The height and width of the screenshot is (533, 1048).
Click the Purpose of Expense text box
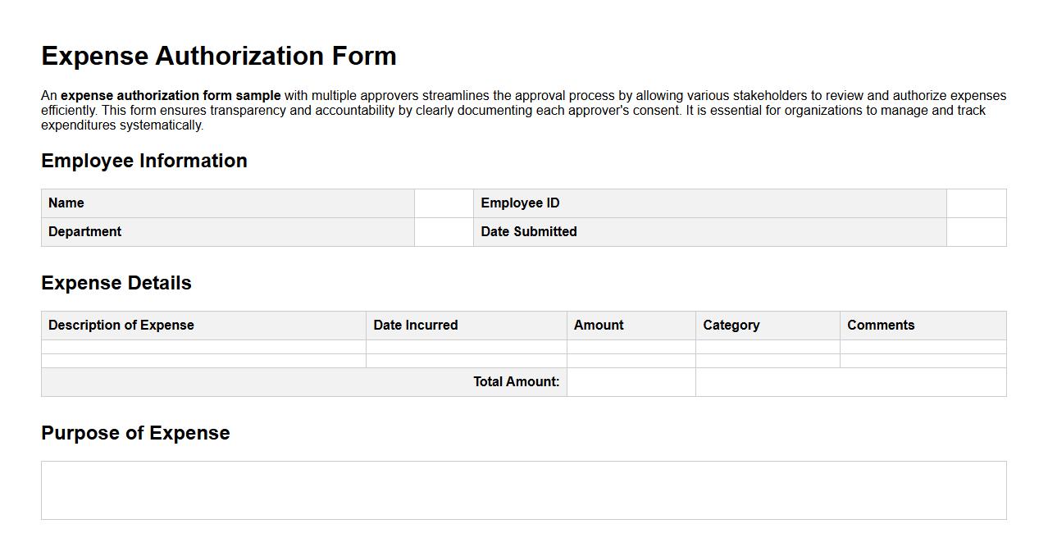(523, 489)
